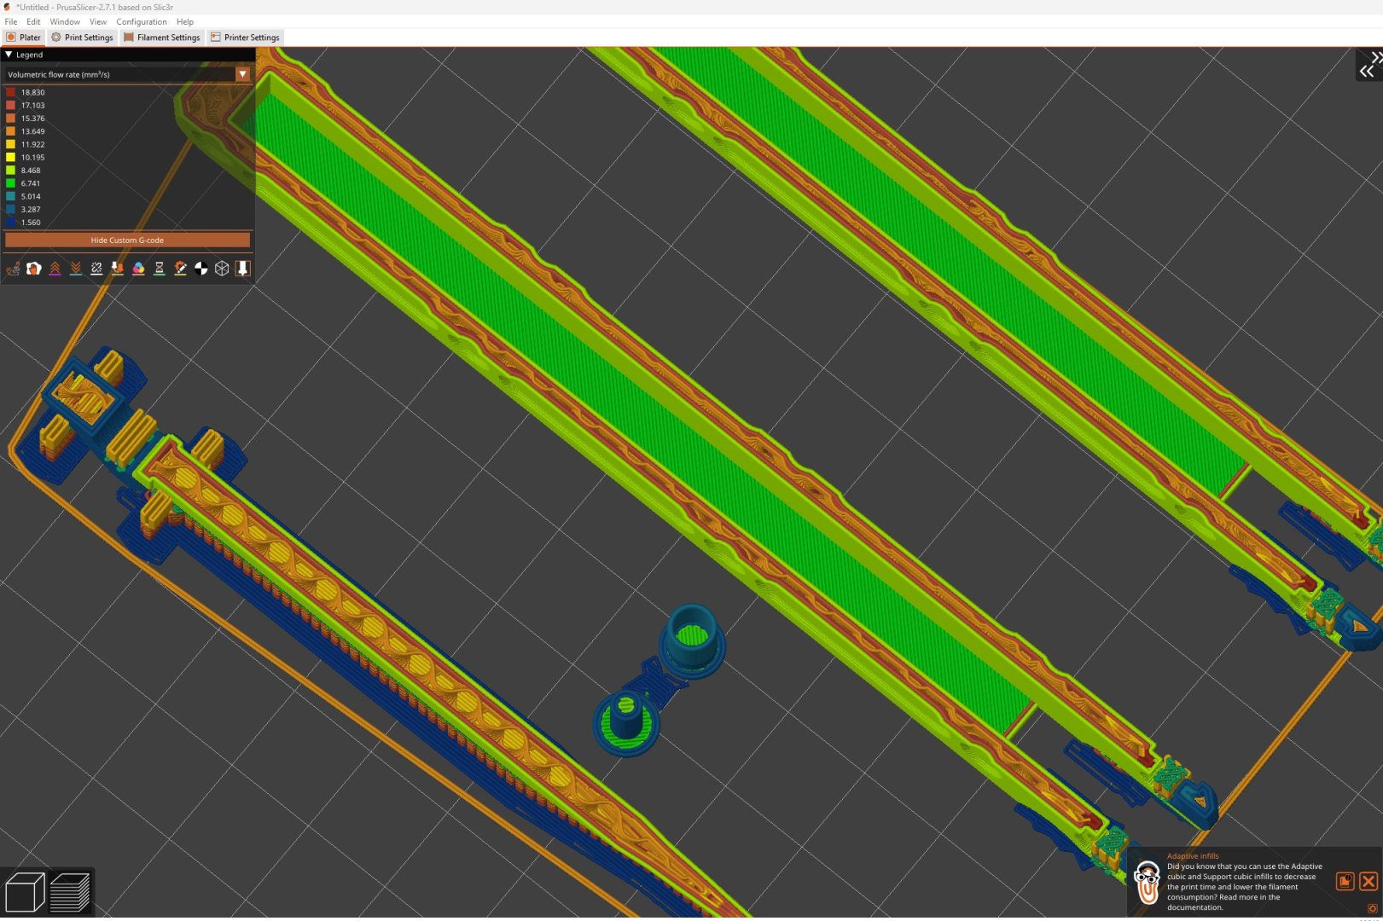
Task: Click the 10.195 yellow legend swatch
Action: [x=11, y=157]
